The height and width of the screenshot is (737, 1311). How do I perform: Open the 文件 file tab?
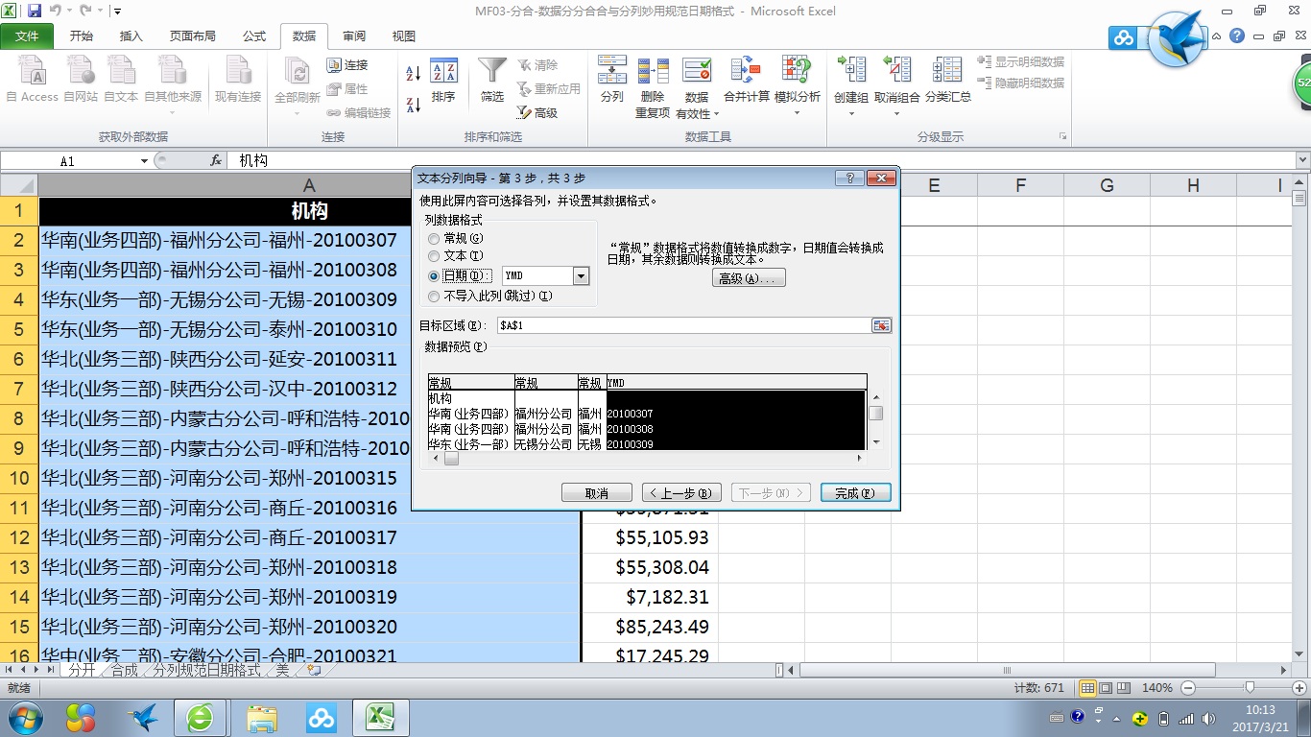[28, 36]
